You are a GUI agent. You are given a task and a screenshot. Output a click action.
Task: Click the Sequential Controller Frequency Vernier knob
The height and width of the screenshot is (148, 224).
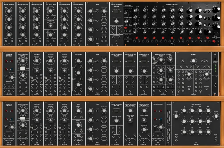point(126,22)
